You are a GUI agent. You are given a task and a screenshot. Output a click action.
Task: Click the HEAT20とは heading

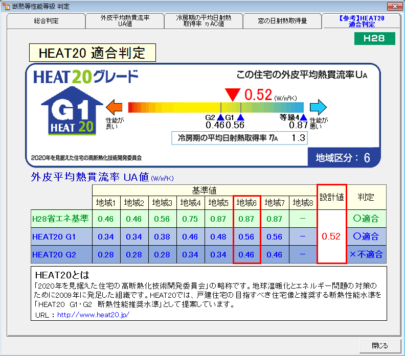tap(62, 275)
